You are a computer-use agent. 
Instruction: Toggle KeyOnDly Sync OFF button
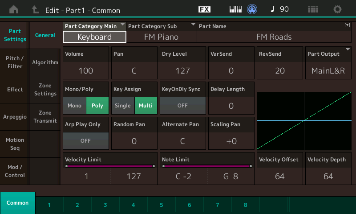tap(182, 106)
